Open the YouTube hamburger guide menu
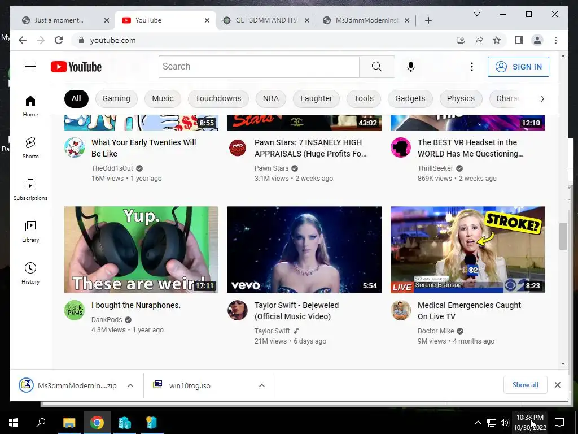Image resolution: width=578 pixels, height=434 pixels. coord(30,67)
